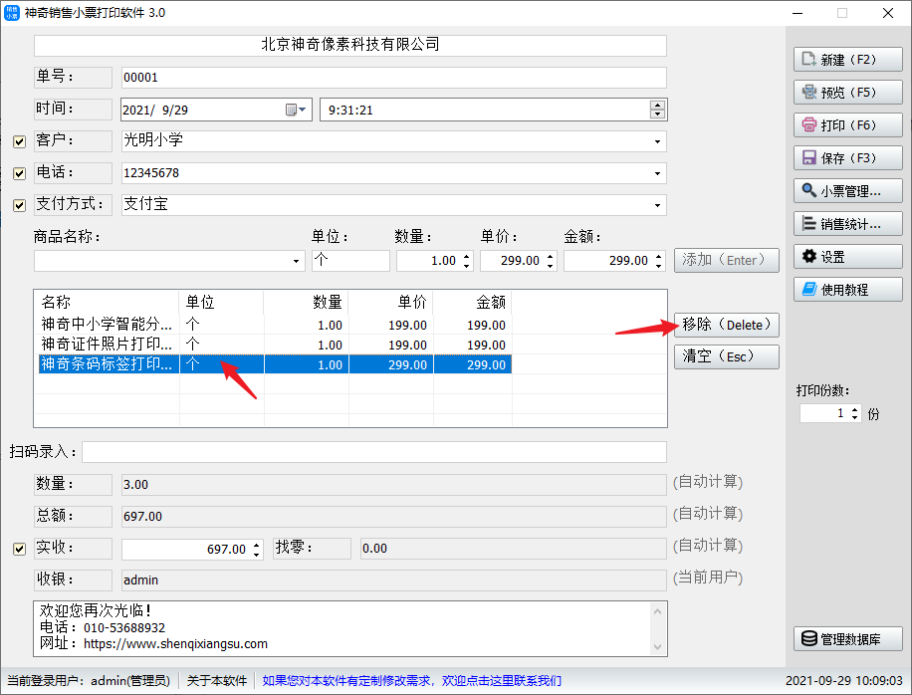Toggle the 支付方式 checkbox

(19, 205)
